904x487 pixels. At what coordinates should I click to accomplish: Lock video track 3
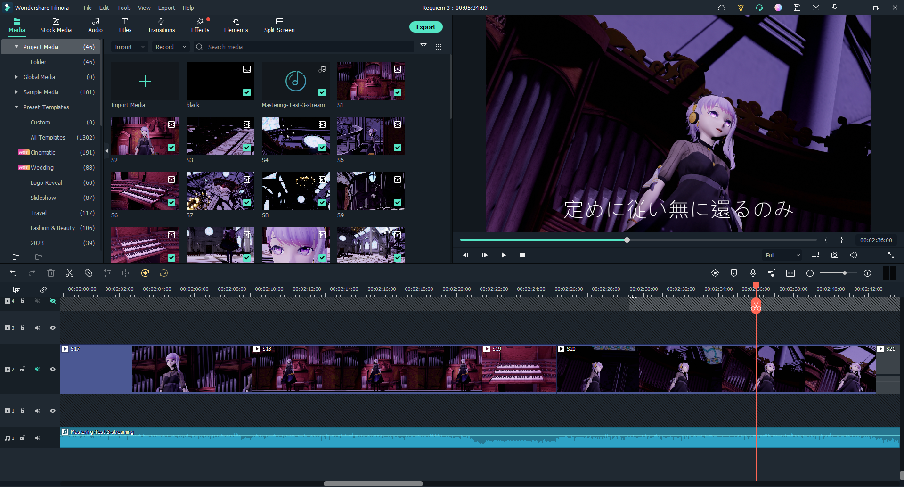(23, 328)
